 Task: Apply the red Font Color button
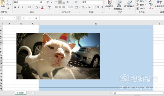[x=42, y=7]
